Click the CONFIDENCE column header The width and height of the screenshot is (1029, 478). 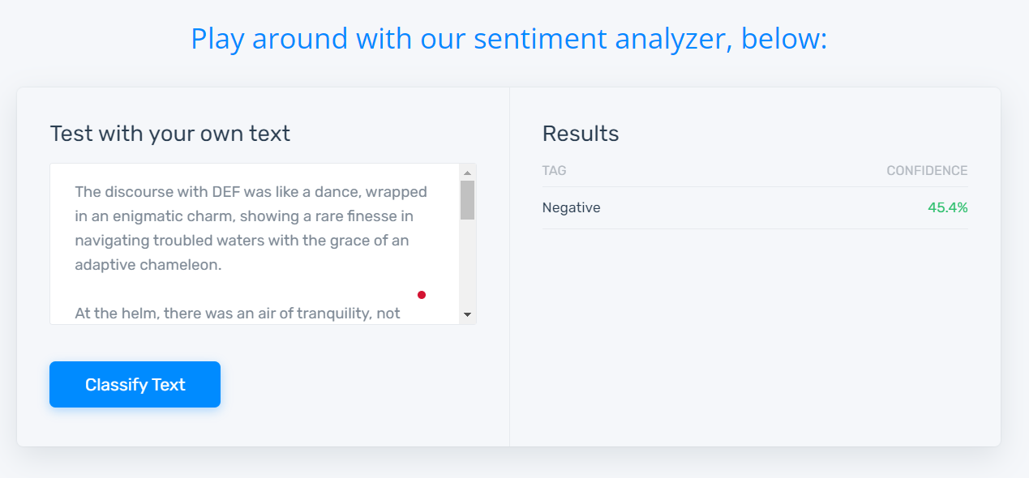[927, 170]
